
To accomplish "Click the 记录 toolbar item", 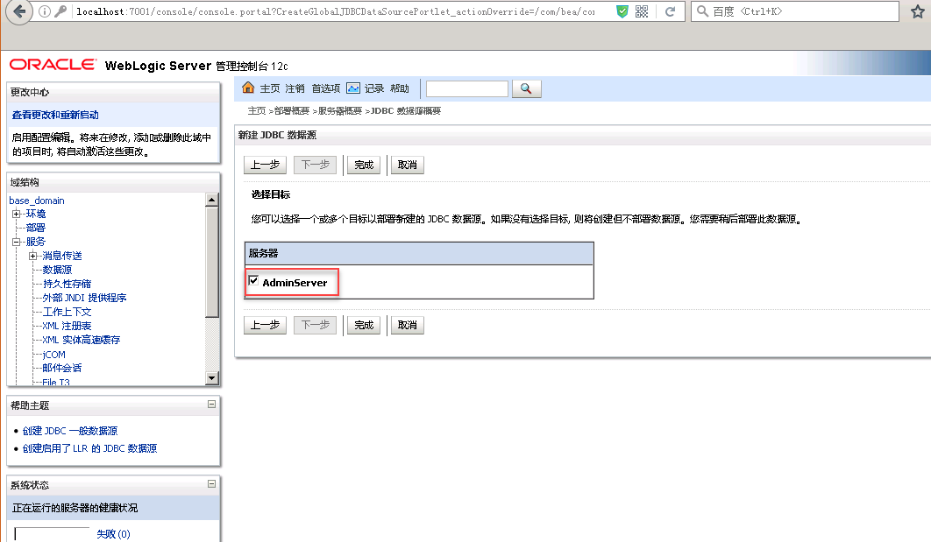I will [374, 88].
